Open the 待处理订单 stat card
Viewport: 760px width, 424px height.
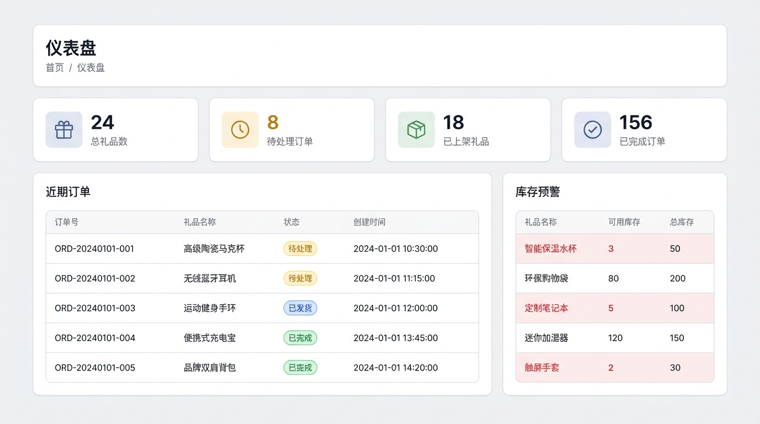[x=292, y=130]
